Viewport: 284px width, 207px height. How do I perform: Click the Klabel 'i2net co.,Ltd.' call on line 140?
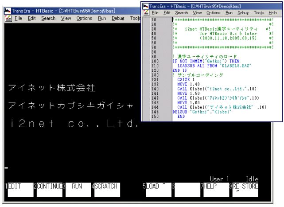[x=217, y=89]
